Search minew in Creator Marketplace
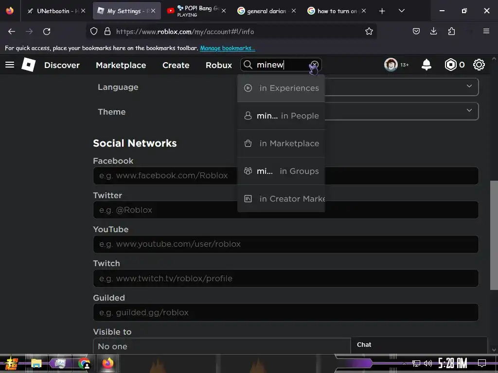Viewport: 498px width, 373px height. 281,199
